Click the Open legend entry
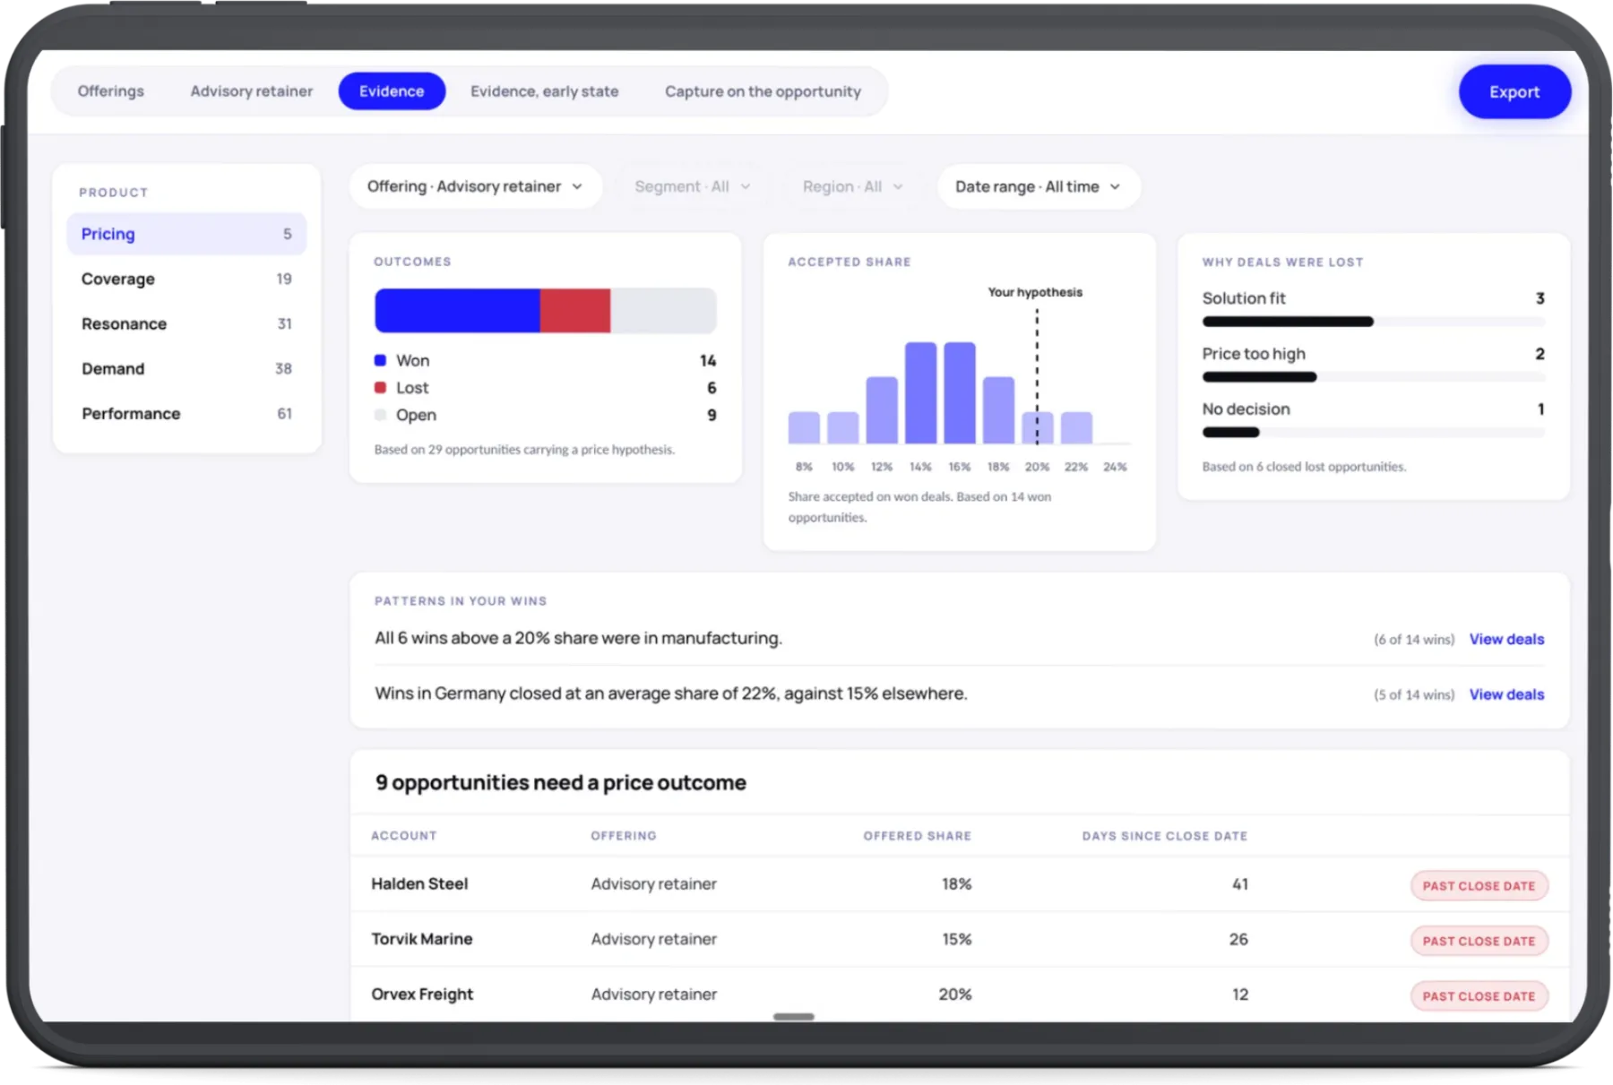This screenshot has height=1085, width=1613. pos(545,415)
